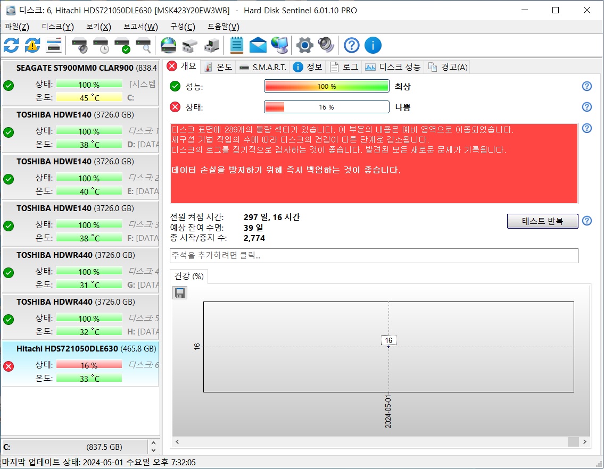
Task: Click the toolbar question mark help icon
Action: click(352, 45)
